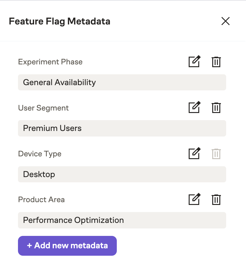Edit the User Segment metadata
This screenshot has width=246, height=265.
194,108
